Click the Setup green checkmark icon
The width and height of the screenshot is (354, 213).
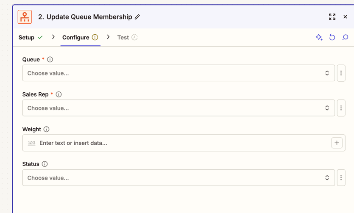[40, 37]
